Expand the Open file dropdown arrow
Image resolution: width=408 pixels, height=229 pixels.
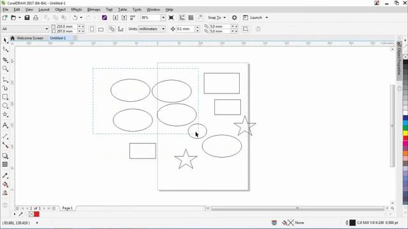(x=19, y=18)
